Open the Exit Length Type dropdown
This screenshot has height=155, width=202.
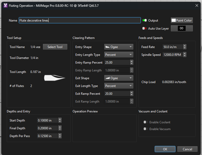point(119,86)
